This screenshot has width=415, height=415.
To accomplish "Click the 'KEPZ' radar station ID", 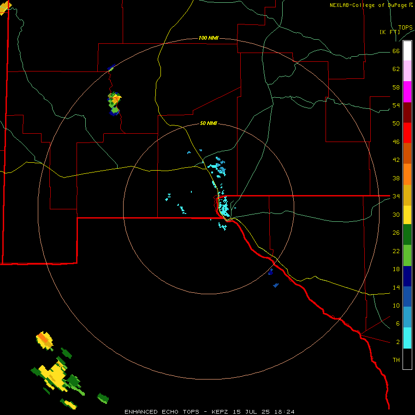I will tap(220, 412).
